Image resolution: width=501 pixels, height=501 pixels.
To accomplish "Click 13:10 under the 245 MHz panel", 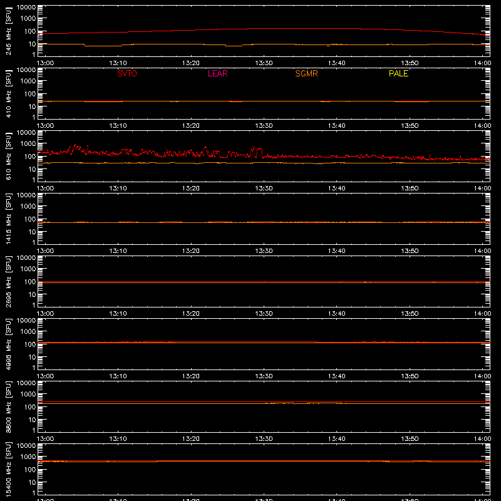I will (x=118, y=63).
